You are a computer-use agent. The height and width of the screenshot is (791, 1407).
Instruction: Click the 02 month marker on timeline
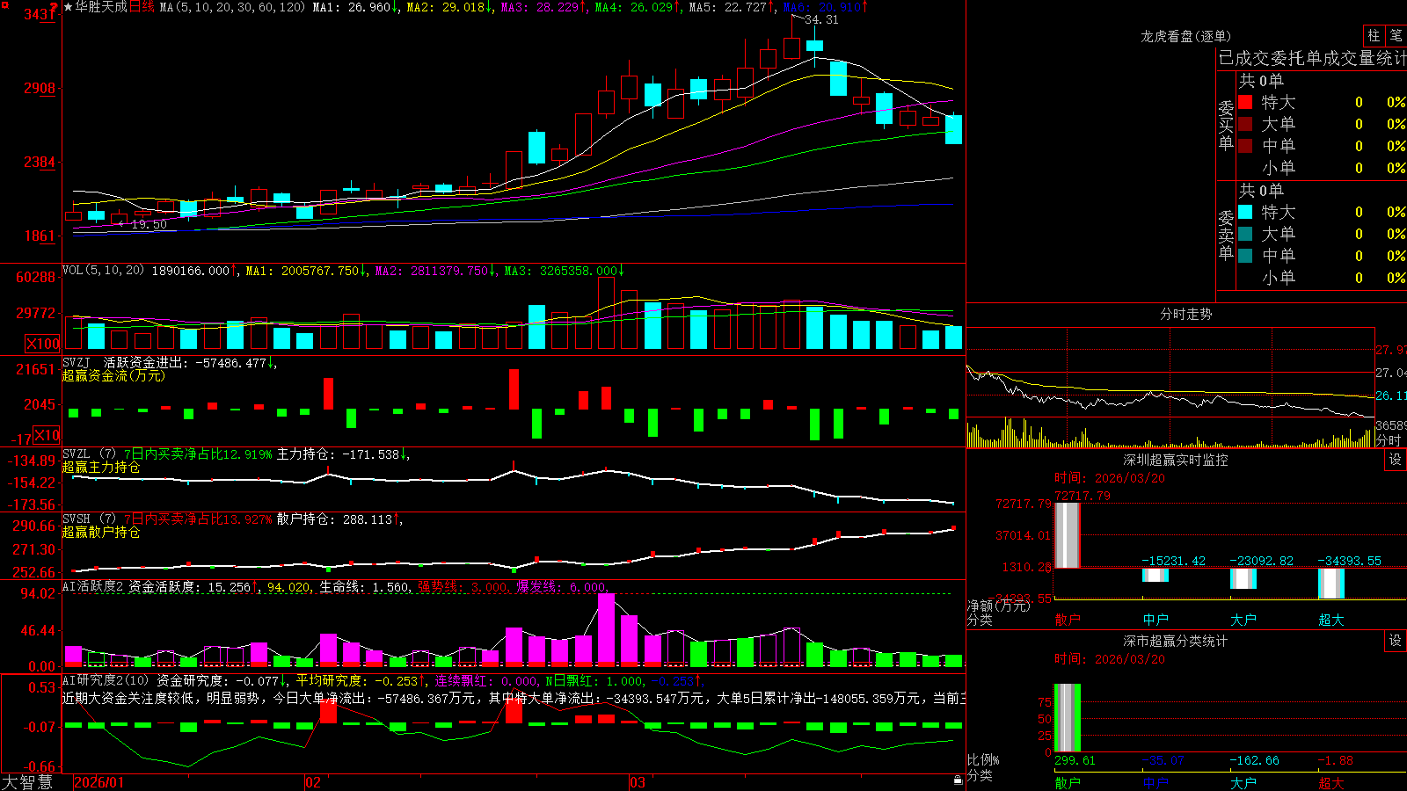(x=313, y=782)
